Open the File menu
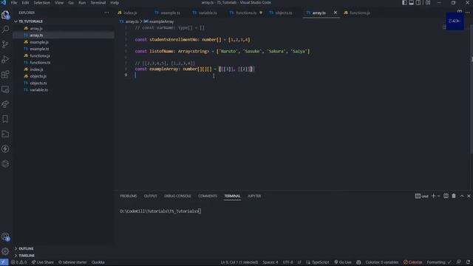473x266 pixels. point(14,3)
